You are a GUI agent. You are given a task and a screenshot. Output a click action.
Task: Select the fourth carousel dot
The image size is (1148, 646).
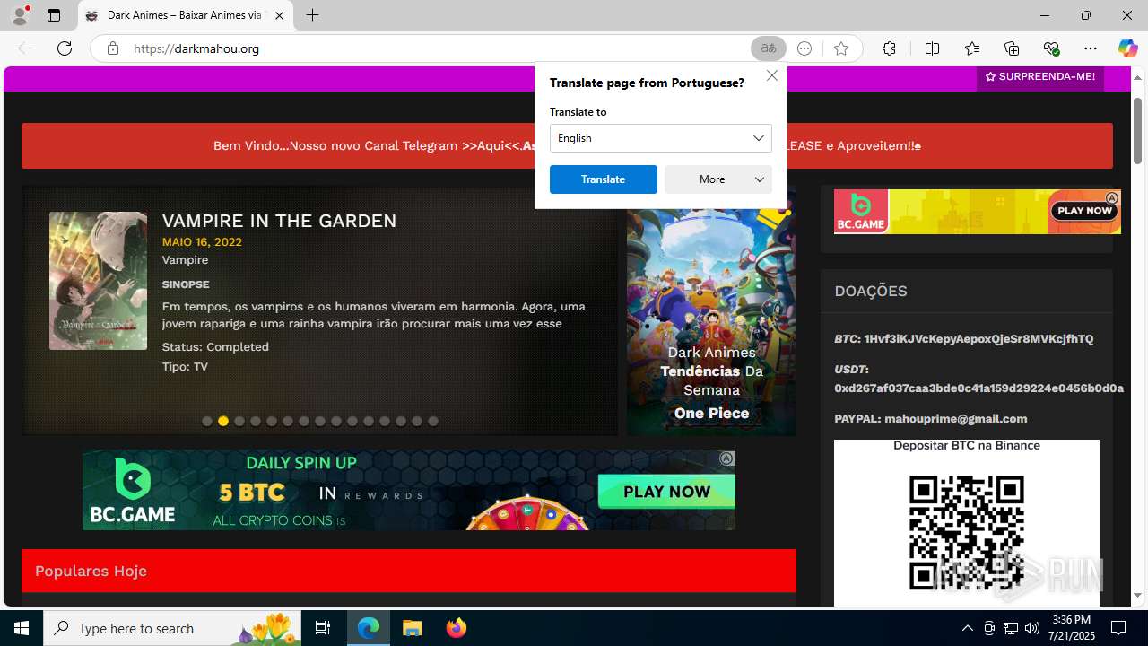pyautogui.click(x=256, y=421)
